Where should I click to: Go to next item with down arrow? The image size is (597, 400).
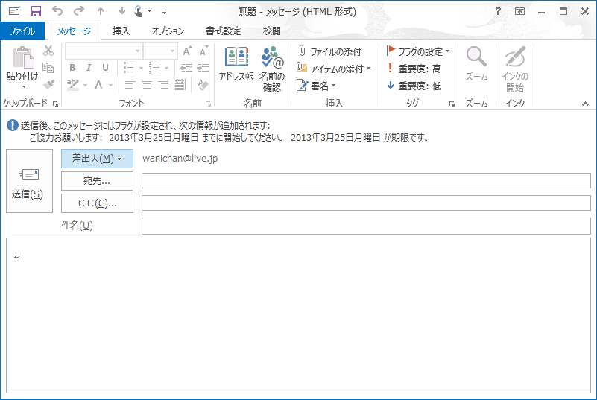[121, 11]
